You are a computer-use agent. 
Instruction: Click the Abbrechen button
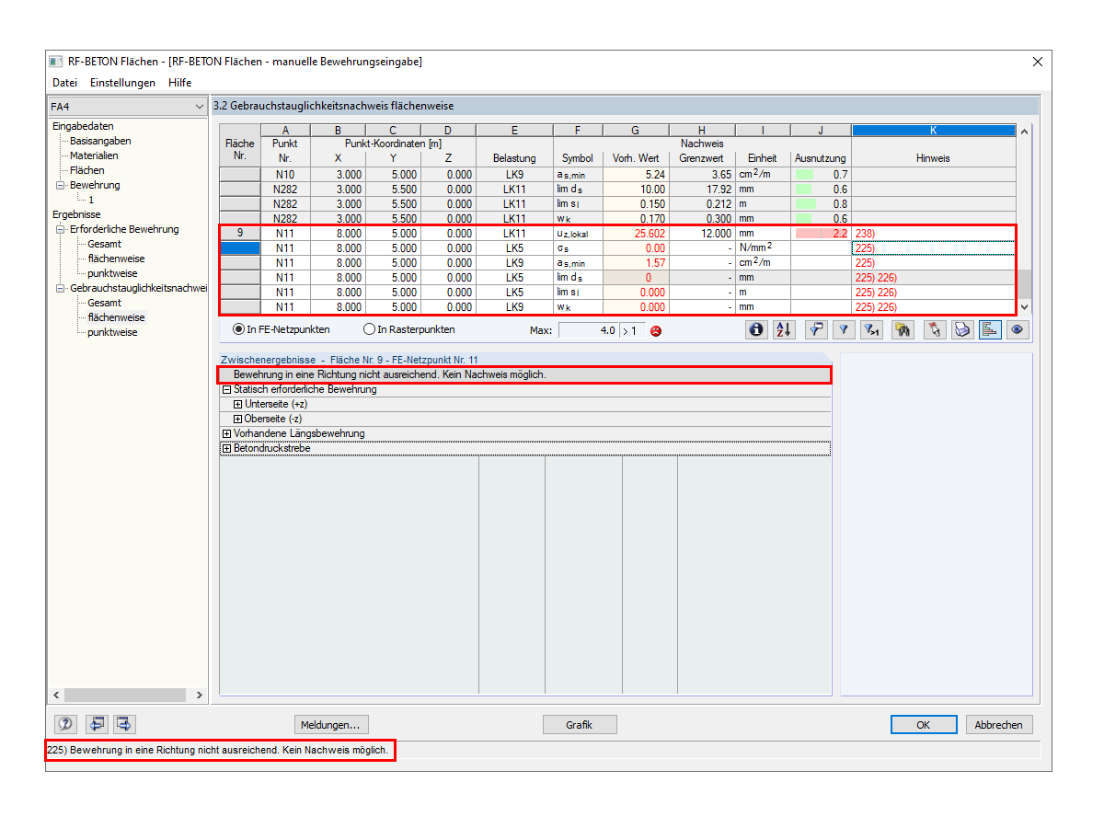pyautogui.click(x=999, y=725)
